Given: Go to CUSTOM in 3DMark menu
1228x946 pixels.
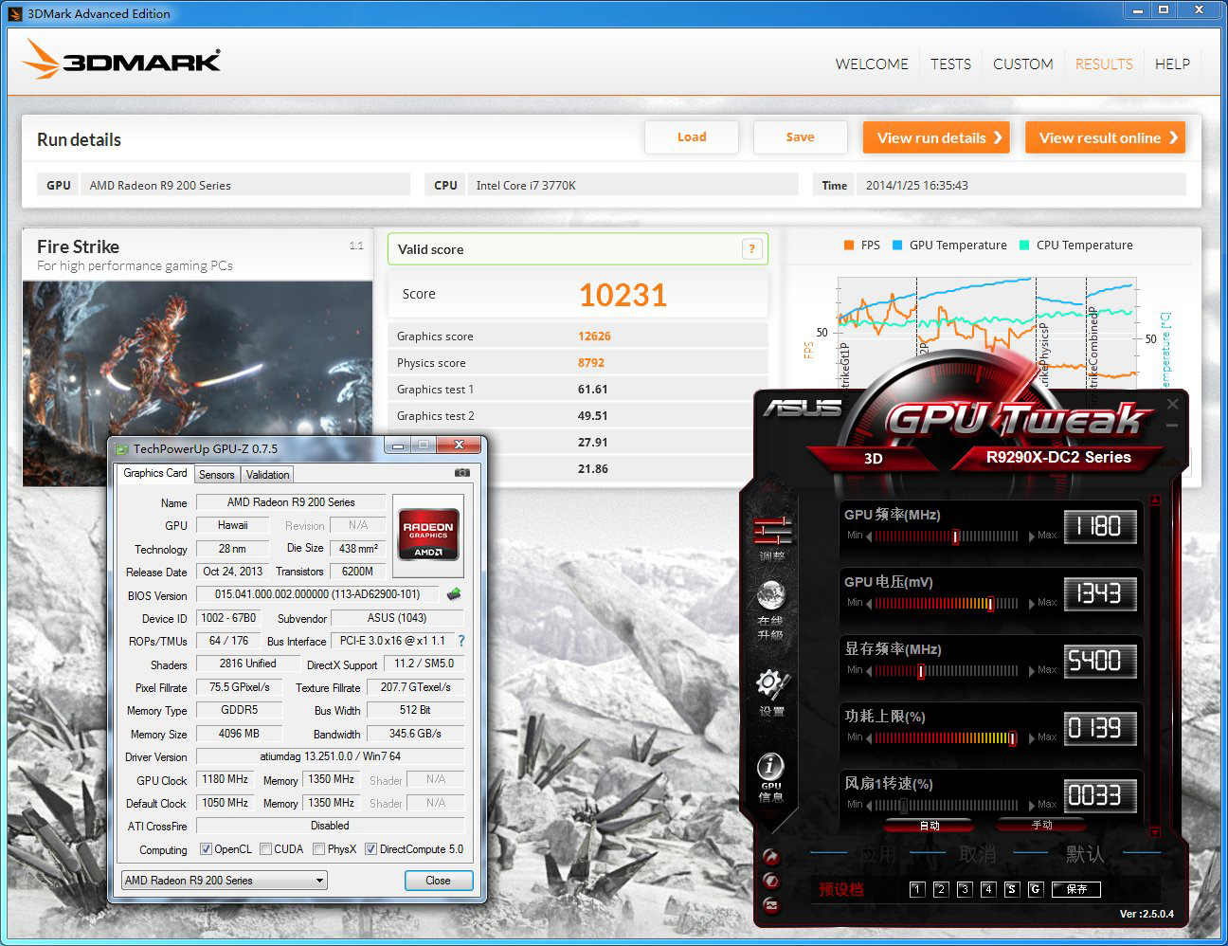Looking at the screenshot, I should [1023, 64].
